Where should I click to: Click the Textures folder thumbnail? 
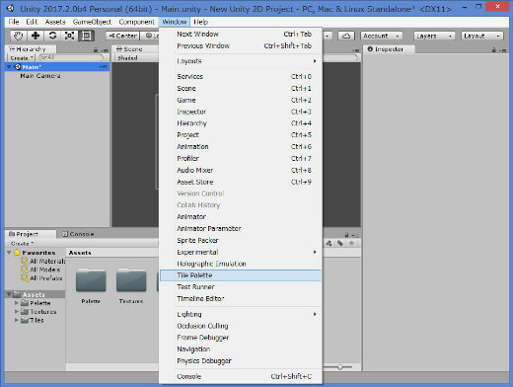(131, 280)
